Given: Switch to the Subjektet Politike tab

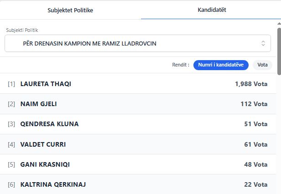Looking at the screenshot, I should click(70, 10).
